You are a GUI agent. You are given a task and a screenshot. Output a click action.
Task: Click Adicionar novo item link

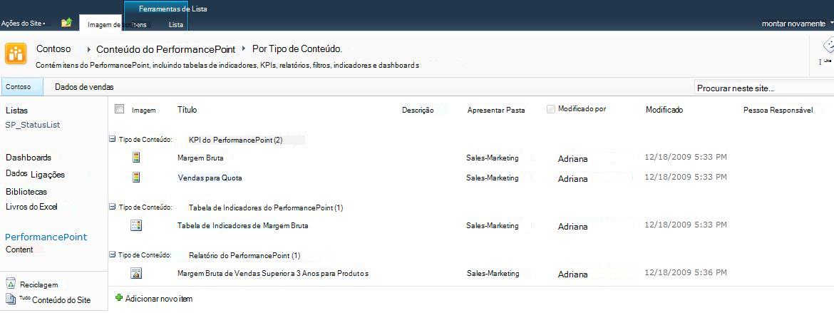[x=159, y=299]
